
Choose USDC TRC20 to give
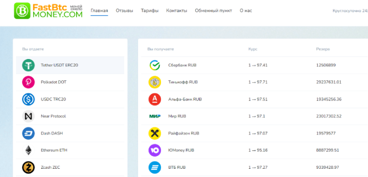coord(53,99)
